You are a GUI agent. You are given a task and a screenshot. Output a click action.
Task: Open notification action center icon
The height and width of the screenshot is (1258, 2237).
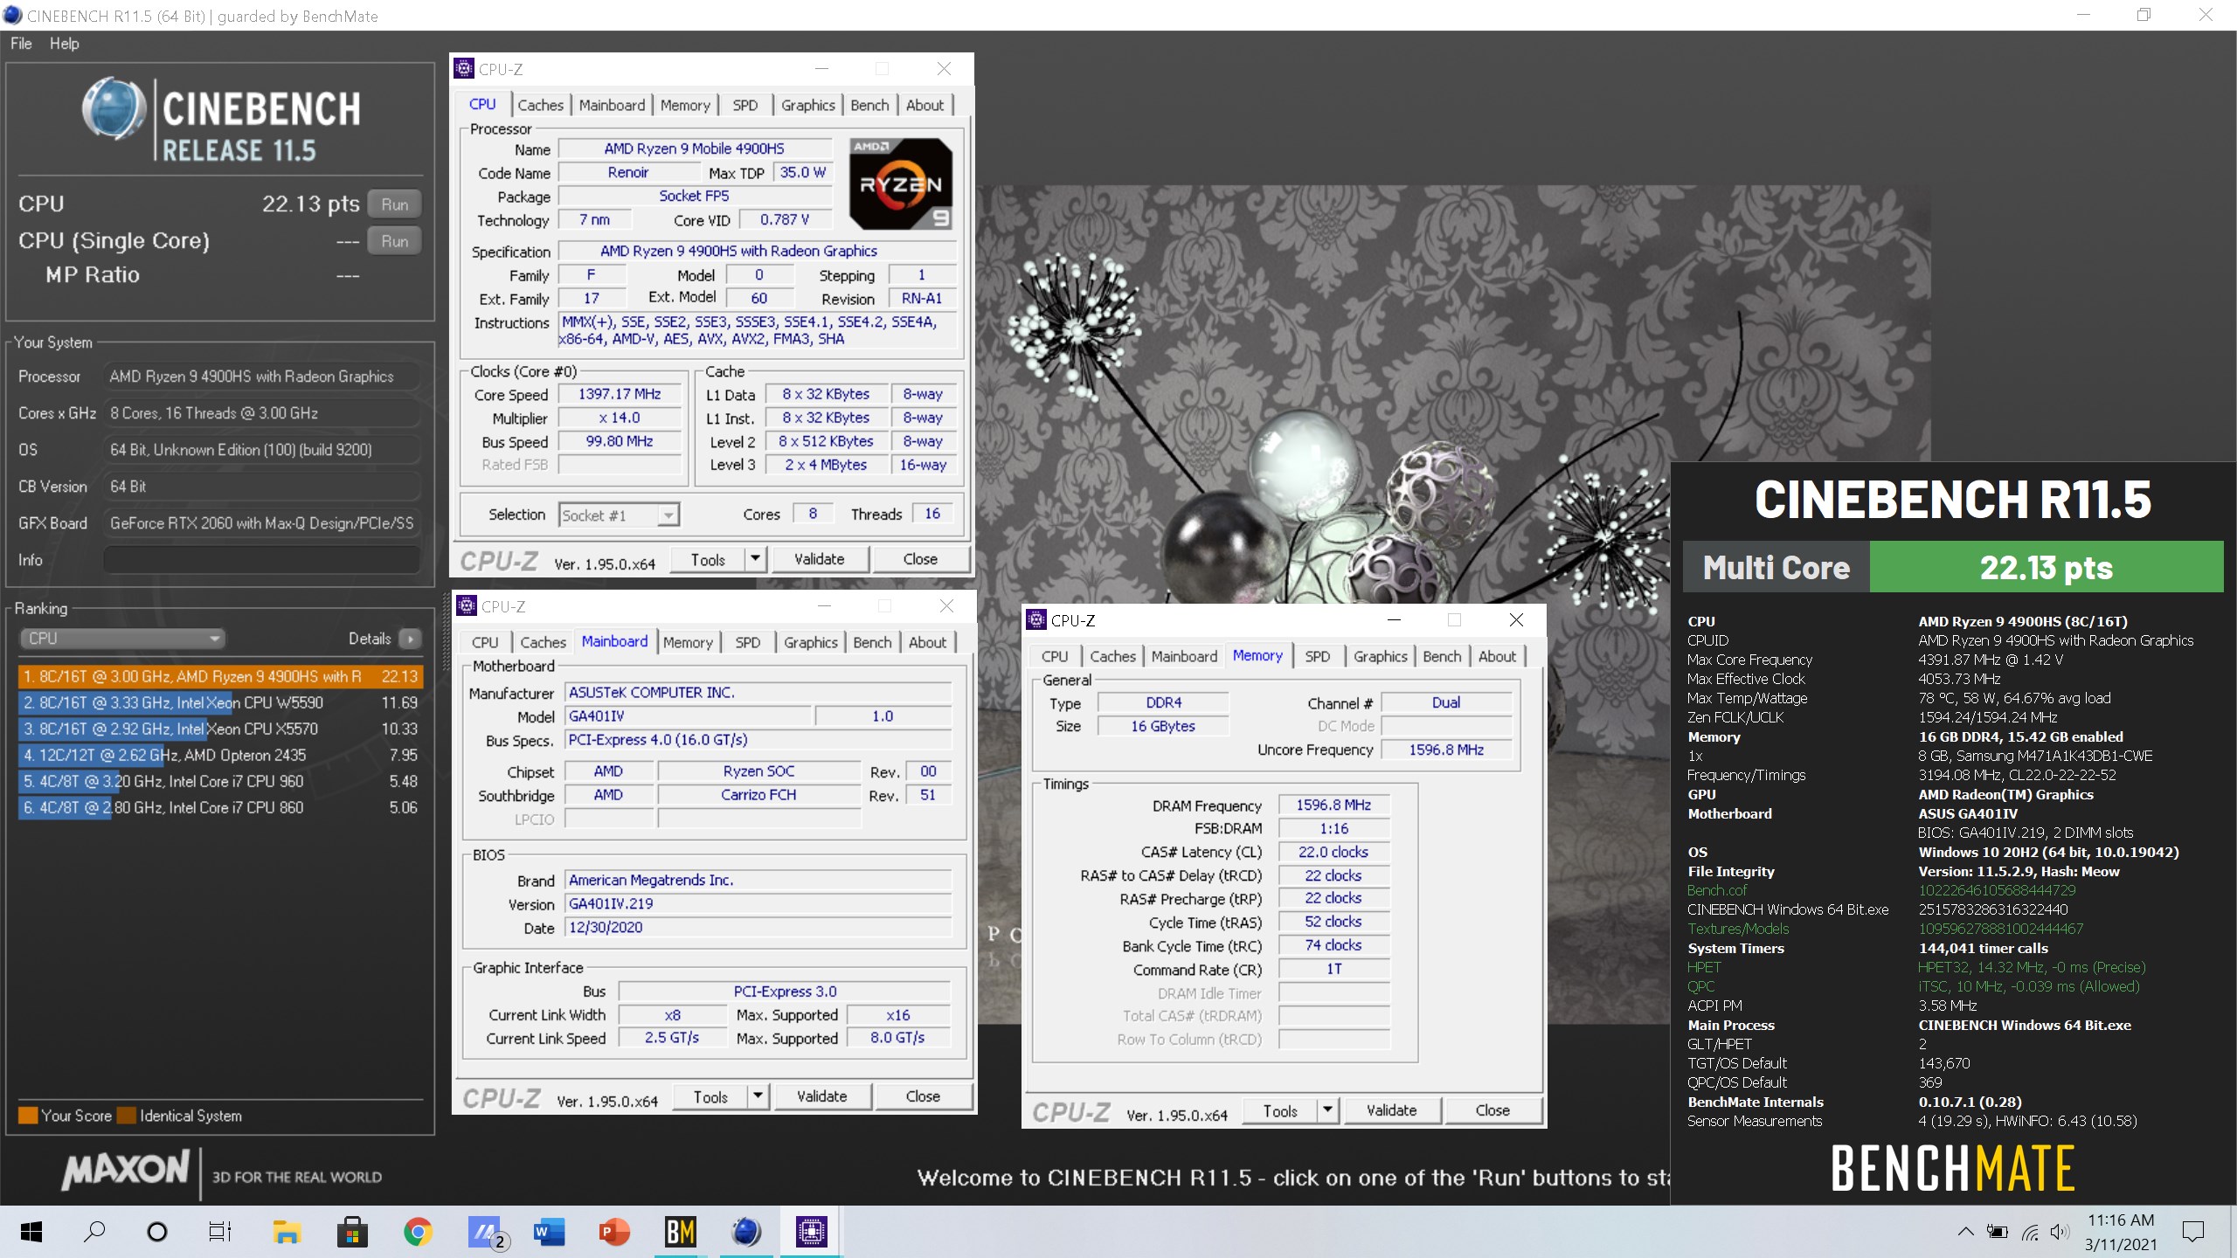(x=2192, y=1232)
